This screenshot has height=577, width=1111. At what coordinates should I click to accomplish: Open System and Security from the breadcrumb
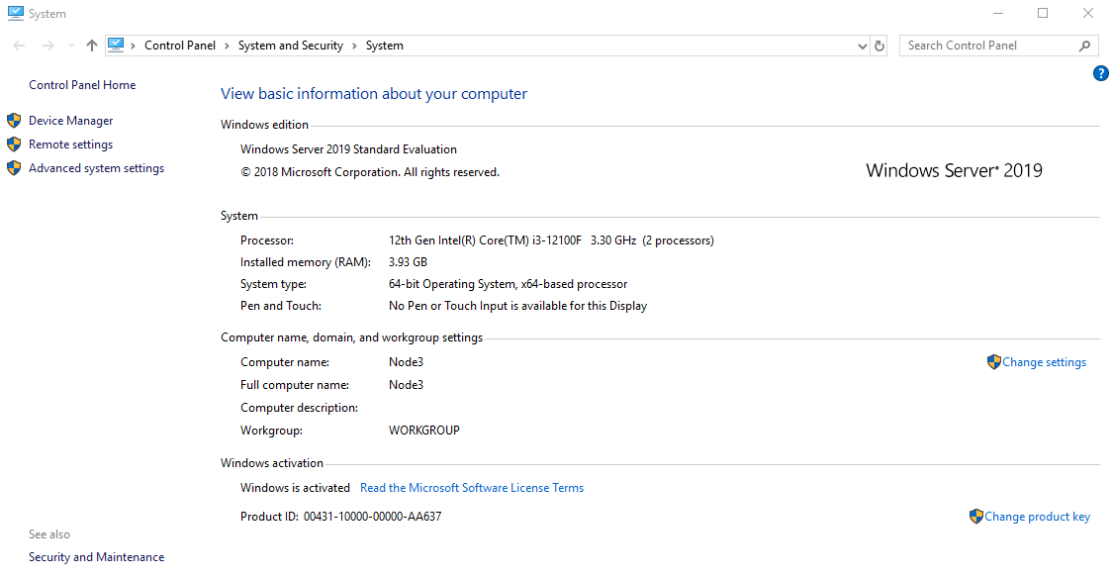tap(290, 45)
